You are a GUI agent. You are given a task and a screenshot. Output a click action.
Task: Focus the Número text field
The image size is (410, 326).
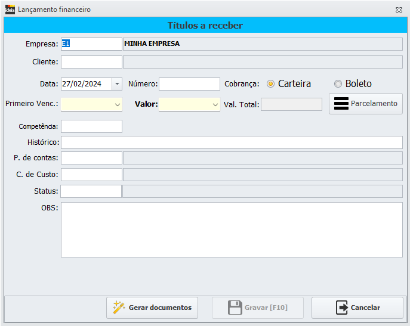[x=189, y=84]
